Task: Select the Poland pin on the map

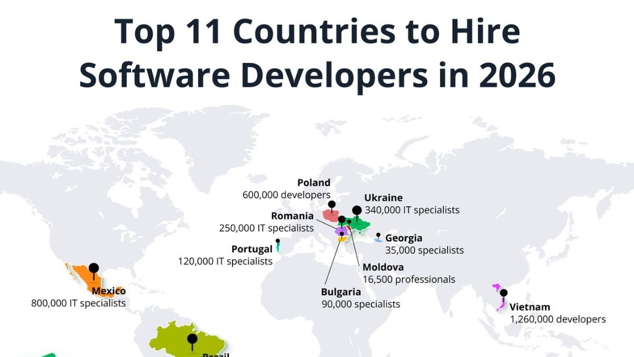Action: [331, 203]
